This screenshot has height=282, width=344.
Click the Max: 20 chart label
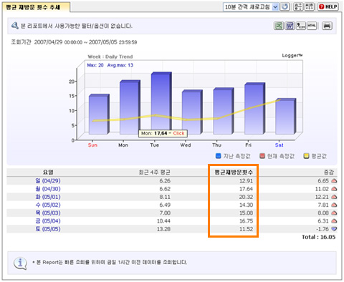(95, 65)
